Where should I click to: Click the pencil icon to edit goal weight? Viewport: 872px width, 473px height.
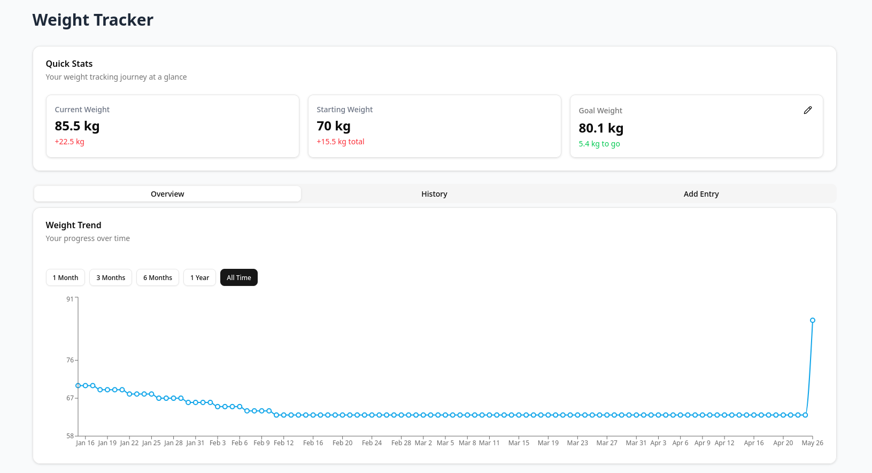[807, 110]
